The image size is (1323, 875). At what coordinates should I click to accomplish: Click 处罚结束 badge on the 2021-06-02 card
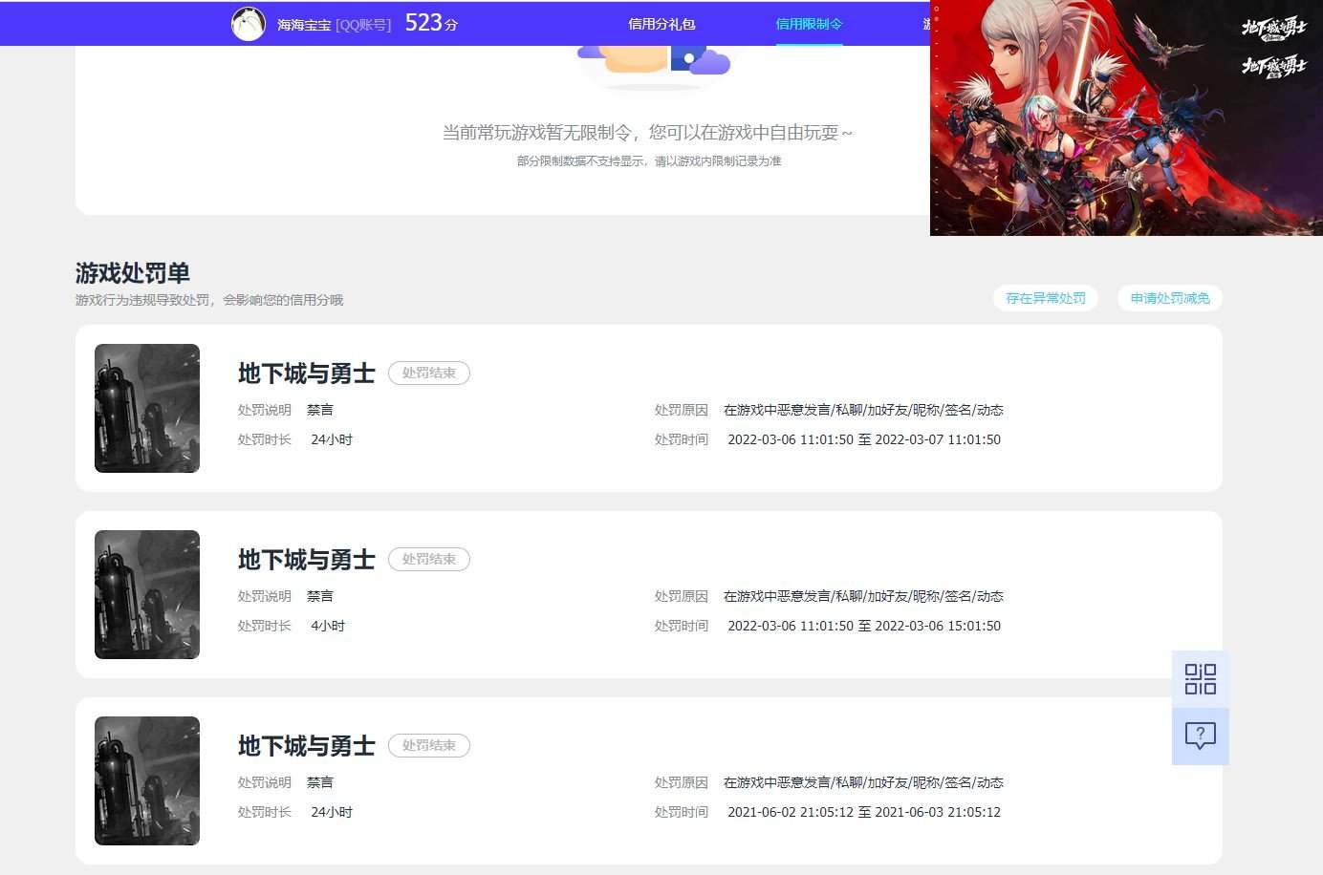pos(429,745)
